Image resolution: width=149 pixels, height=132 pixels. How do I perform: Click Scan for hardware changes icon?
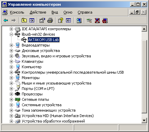point(79,20)
